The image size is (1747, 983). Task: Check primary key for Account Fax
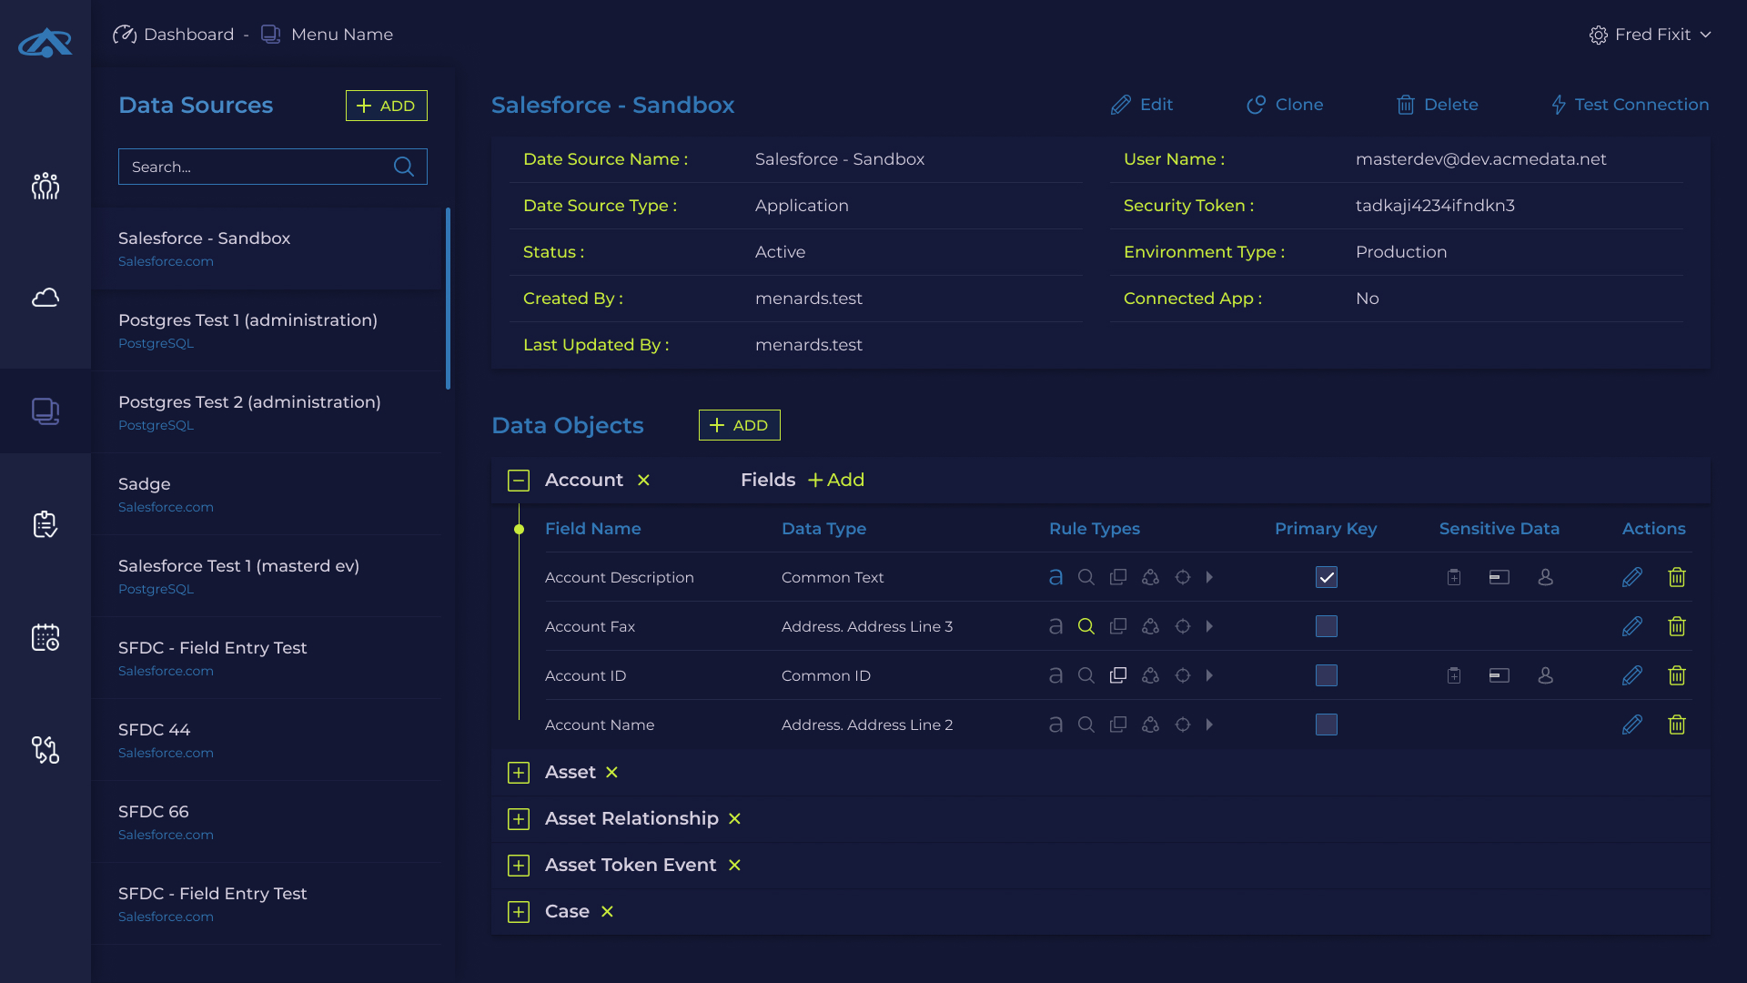point(1326,626)
